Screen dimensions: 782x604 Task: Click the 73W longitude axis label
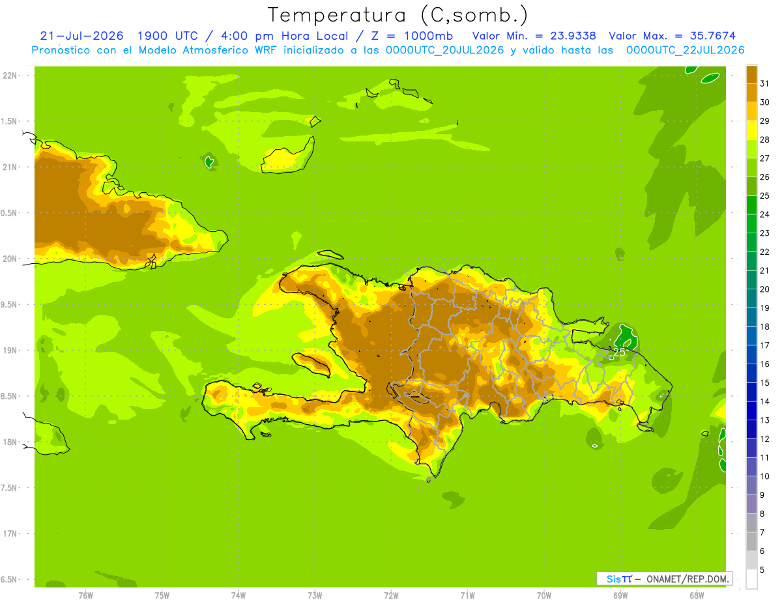click(315, 596)
